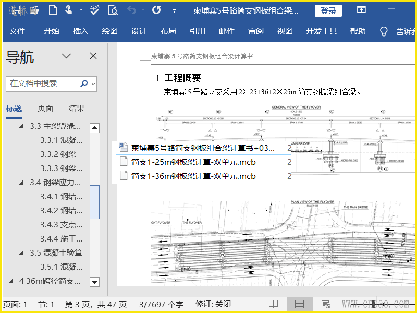Open heading 3.4.4 施工
The height and width of the screenshot is (313, 417).
61,239
